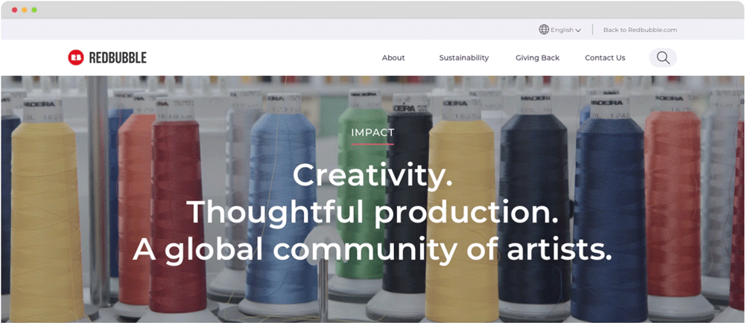This screenshot has width=745, height=323.
Task: Click the "Creativity." headline text
Action: (372, 176)
